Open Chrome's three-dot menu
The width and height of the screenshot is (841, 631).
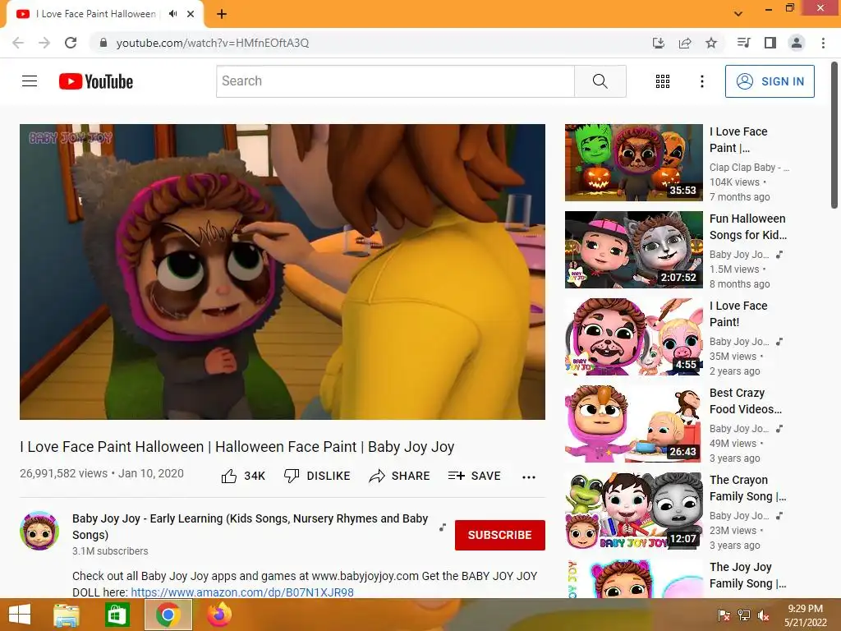coord(823,43)
